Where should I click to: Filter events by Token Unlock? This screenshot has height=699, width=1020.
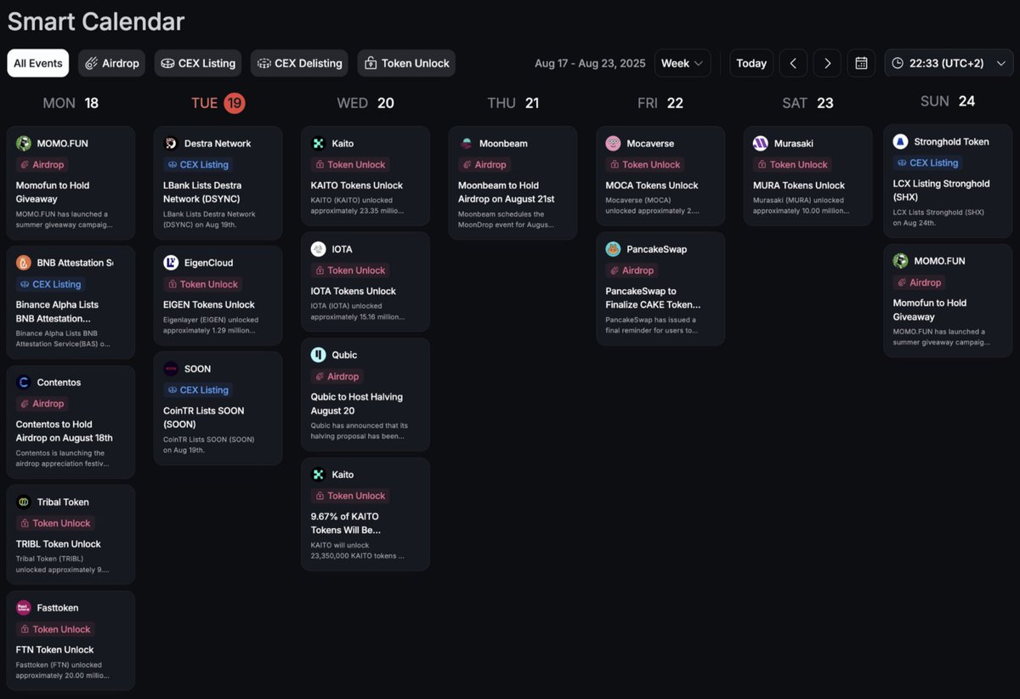(x=406, y=63)
